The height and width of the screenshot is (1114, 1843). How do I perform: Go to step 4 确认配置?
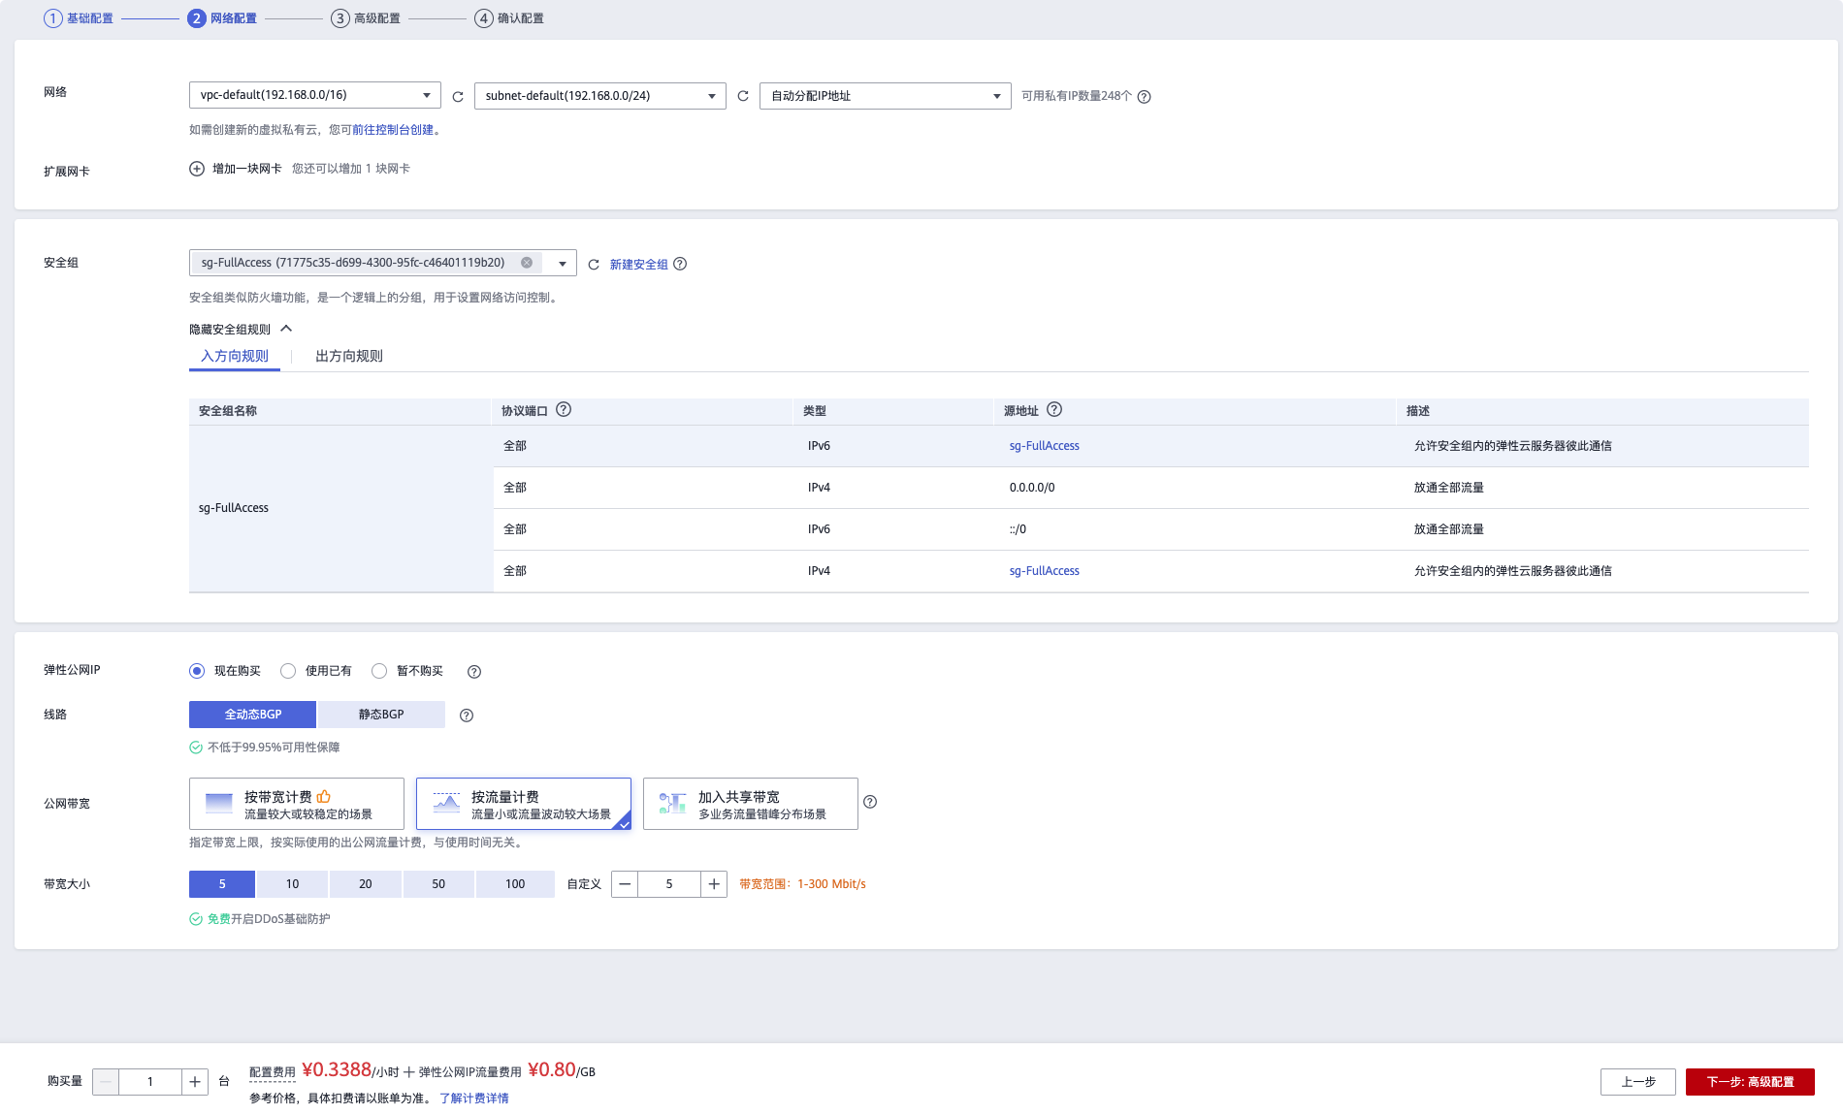509,18
